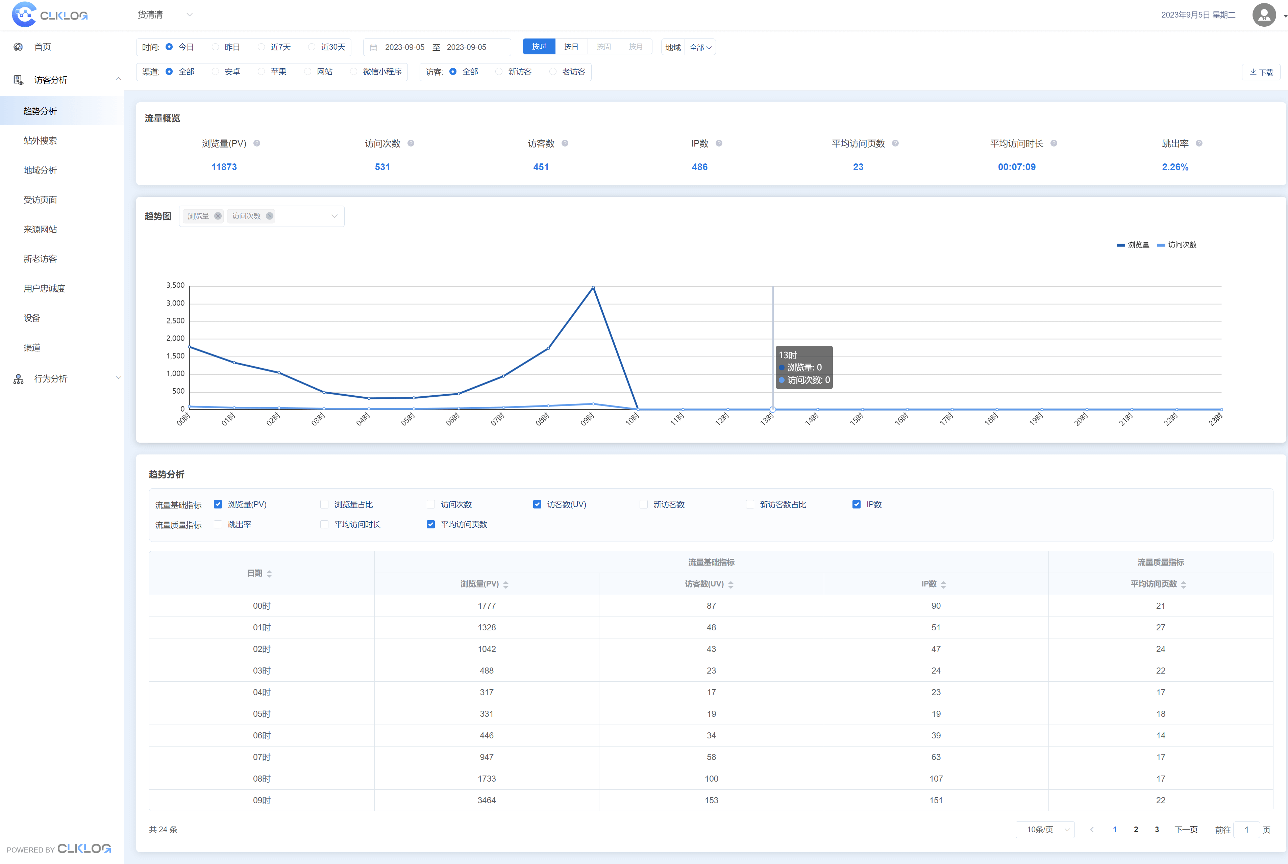Image resolution: width=1288 pixels, height=864 pixels.
Task: Open 地域分析 in the sidebar
Action: pos(40,170)
